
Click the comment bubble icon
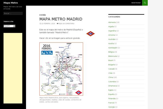tap(57, 24)
